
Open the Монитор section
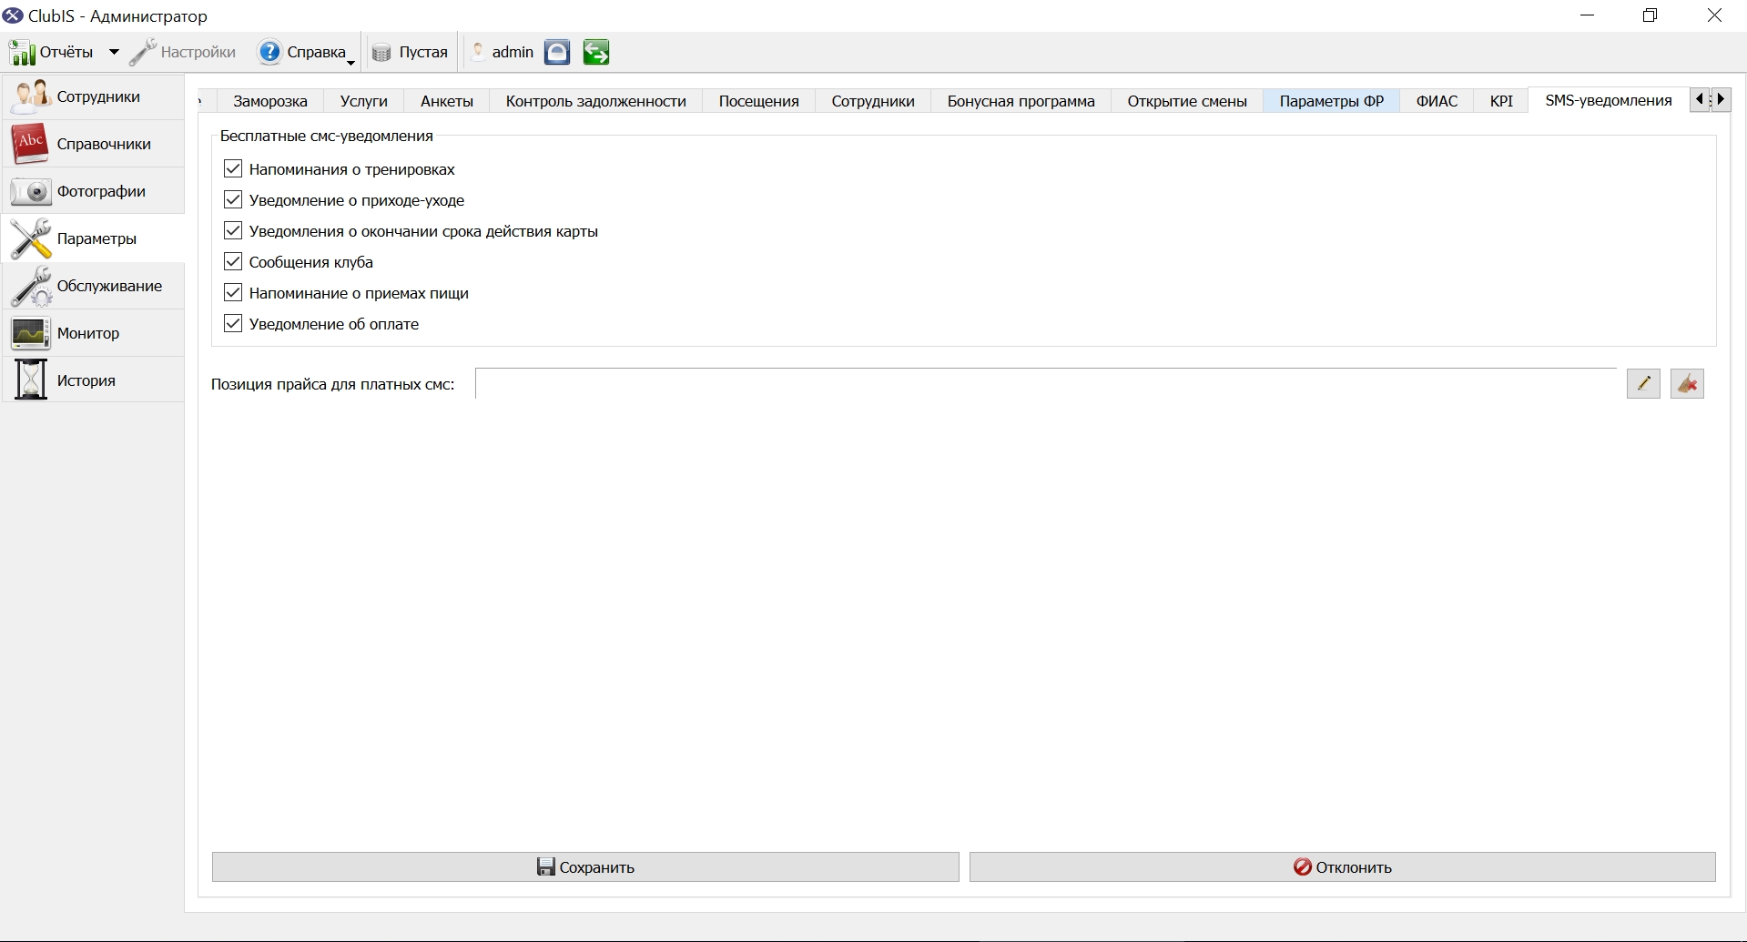[x=93, y=333]
